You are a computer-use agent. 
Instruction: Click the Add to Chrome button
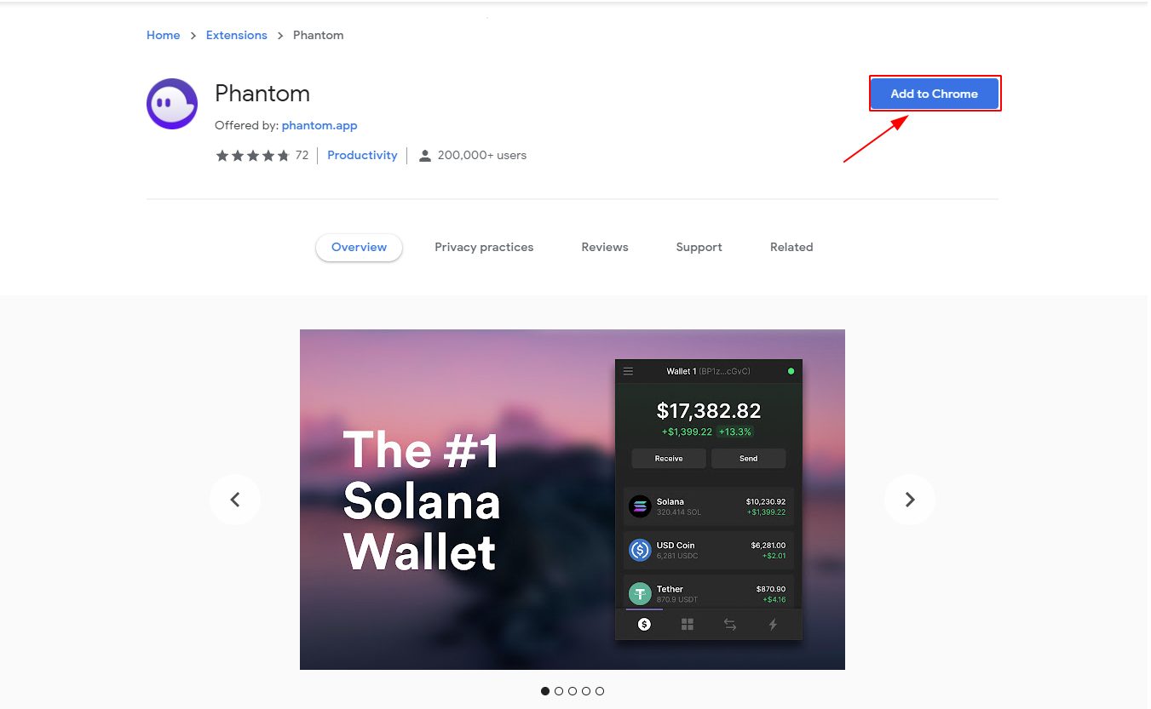[x=934, y=94]
